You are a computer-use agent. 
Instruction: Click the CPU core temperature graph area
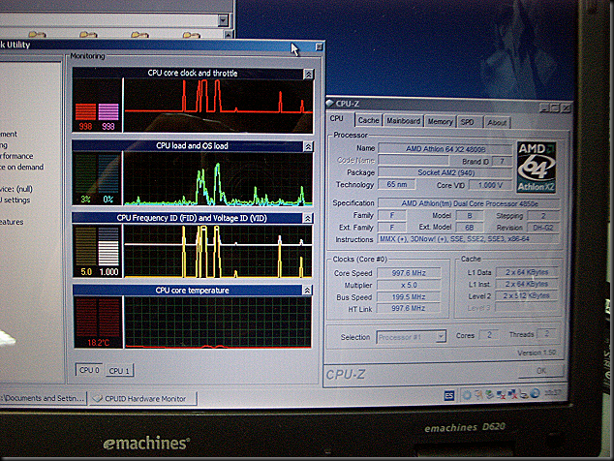point(218,322)
